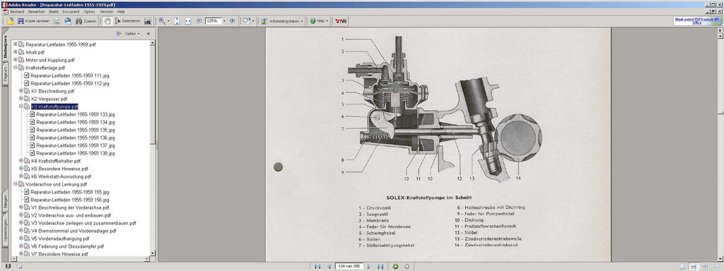Screen dimensions: 724x271
Task: Switch to Facing pages layout
Action: [716, 266]
